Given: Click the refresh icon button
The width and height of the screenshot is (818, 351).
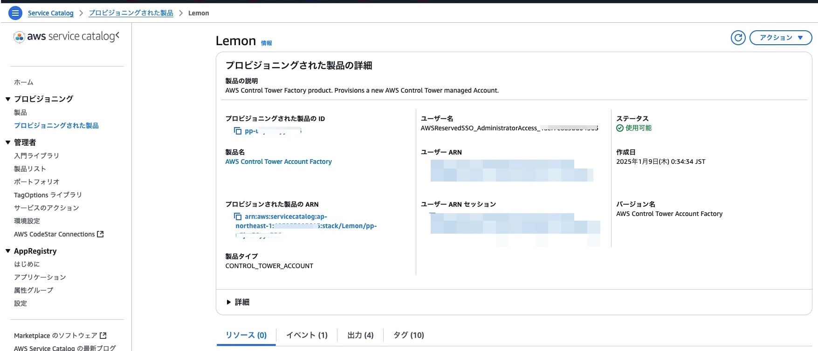Looking at the screenshot, I should point(738,38).
